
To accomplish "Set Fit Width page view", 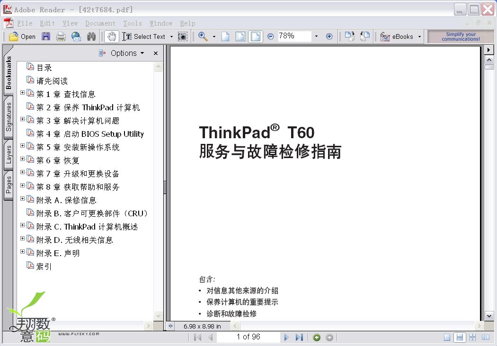I will coord(256,36).
